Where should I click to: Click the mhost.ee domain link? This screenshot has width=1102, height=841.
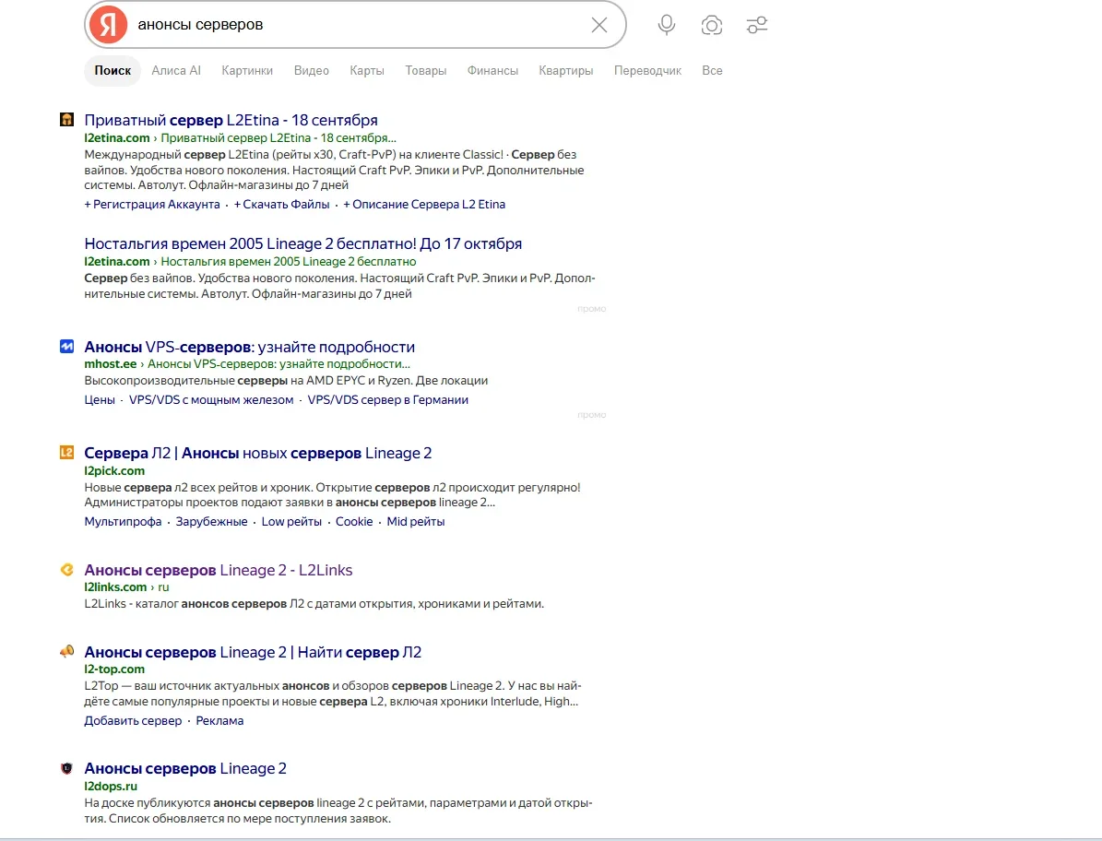coord(111,364)
